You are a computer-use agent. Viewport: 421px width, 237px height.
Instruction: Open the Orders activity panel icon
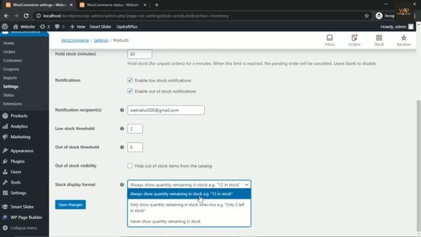[354, 40]
